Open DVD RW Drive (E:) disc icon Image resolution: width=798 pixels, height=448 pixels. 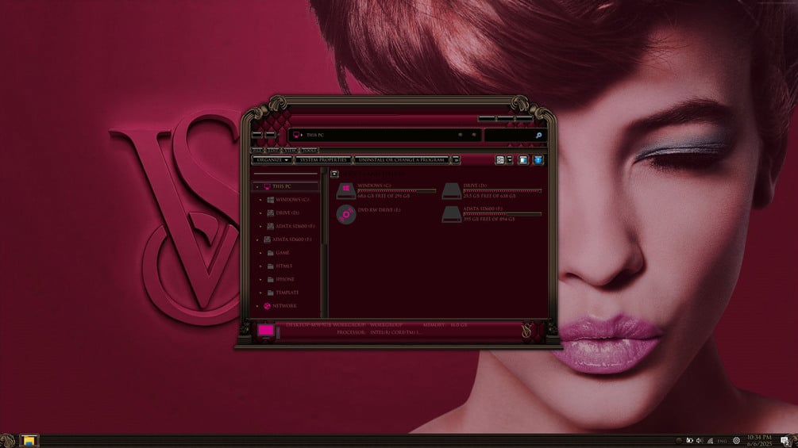346,214
